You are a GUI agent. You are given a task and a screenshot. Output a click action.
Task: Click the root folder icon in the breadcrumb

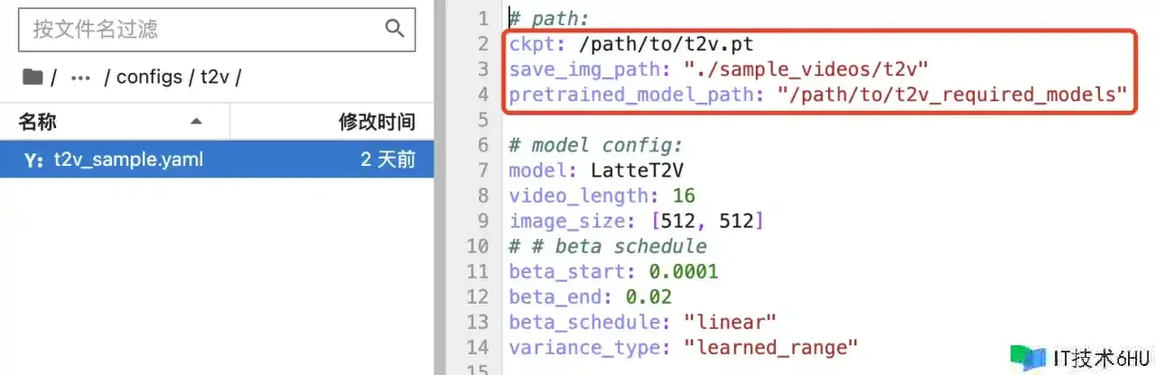[x=33, y=78]
